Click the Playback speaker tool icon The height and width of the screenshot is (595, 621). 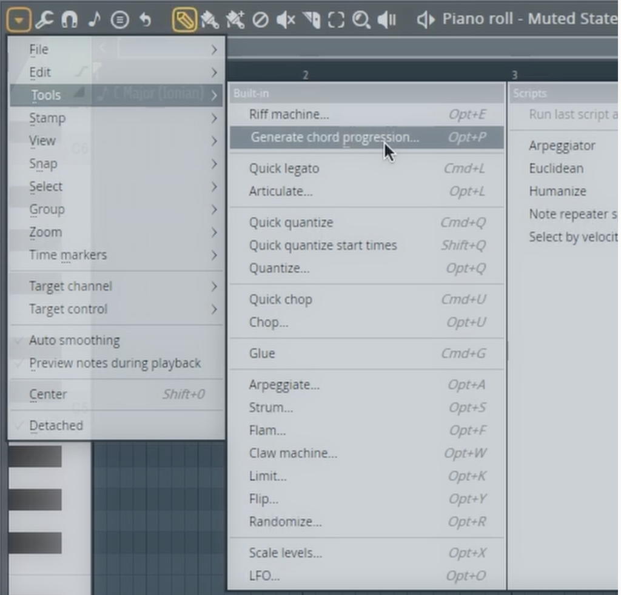(386, 20)
